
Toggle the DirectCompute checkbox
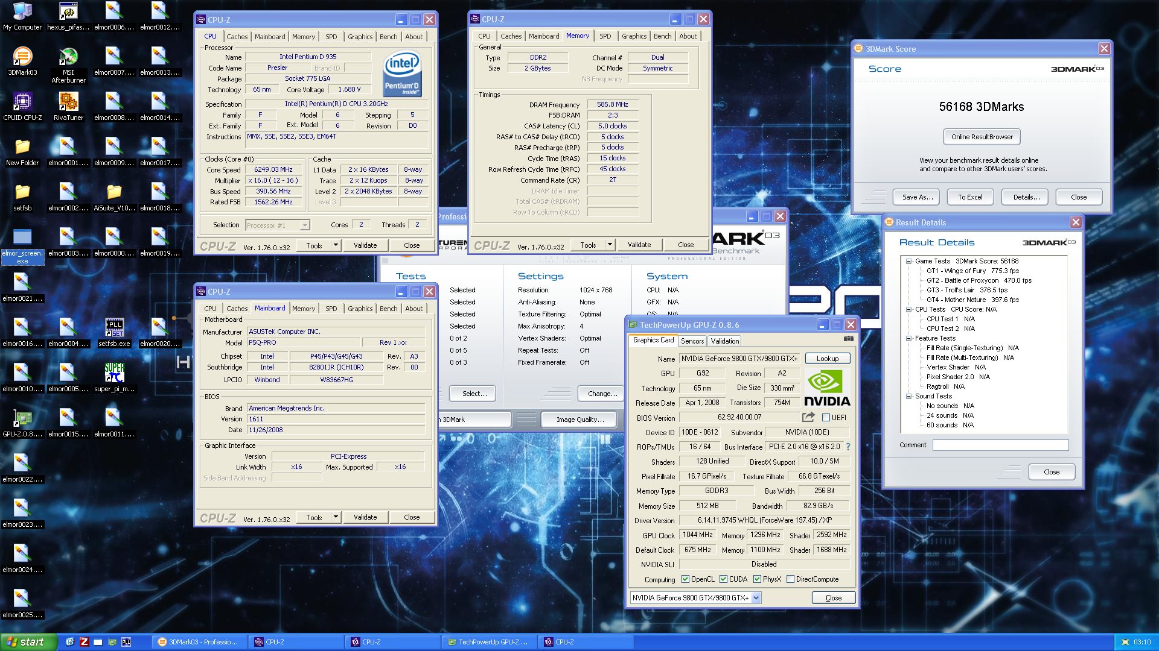790,579
